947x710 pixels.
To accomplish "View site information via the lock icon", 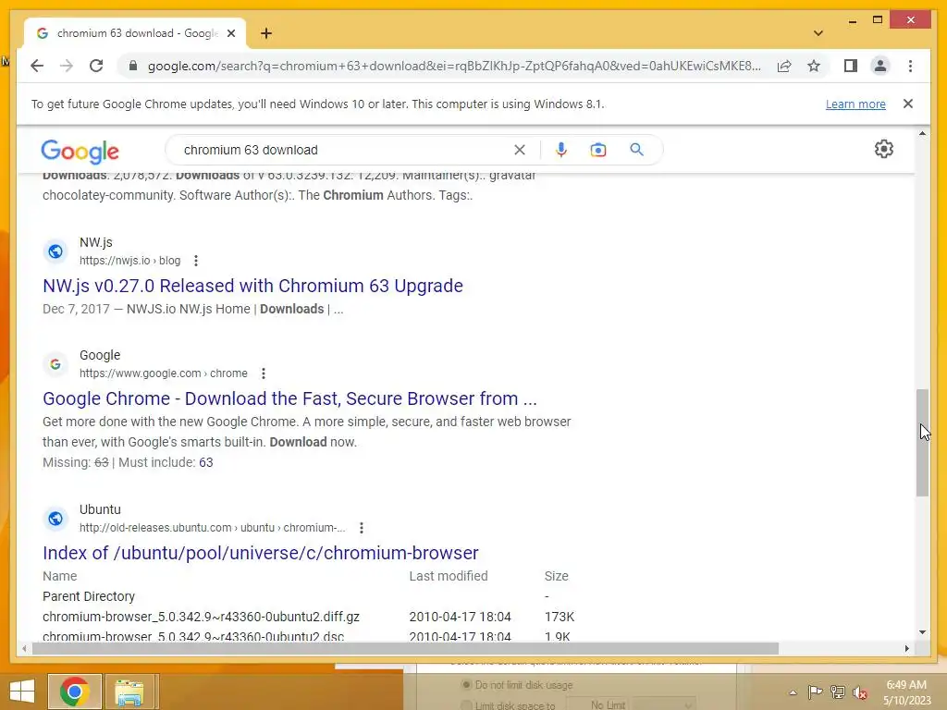I will click(x=133, y=66).
